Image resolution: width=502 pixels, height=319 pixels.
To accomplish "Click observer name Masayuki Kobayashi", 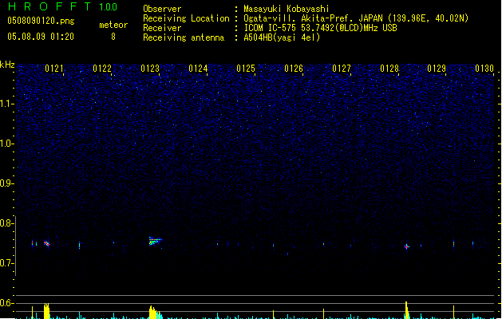I will 287,9.
